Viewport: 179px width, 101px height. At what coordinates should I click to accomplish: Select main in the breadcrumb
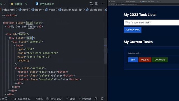(52, 10)
